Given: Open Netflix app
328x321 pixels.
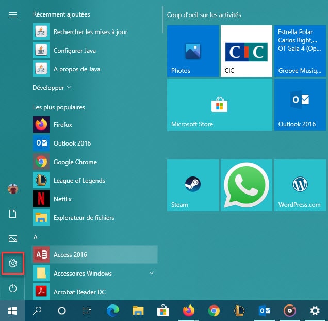Looking at the screenshot, I should tap(95, 199).
